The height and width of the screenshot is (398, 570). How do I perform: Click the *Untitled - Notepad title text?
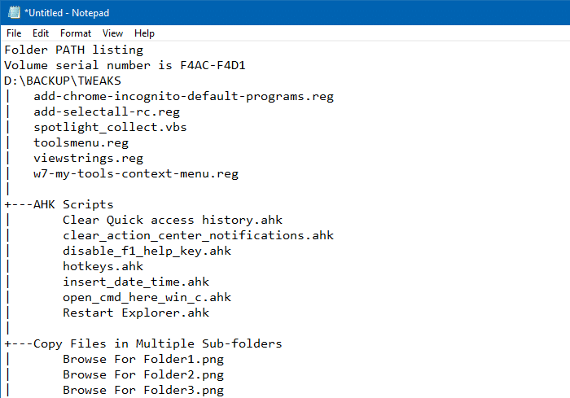point(67,13)
